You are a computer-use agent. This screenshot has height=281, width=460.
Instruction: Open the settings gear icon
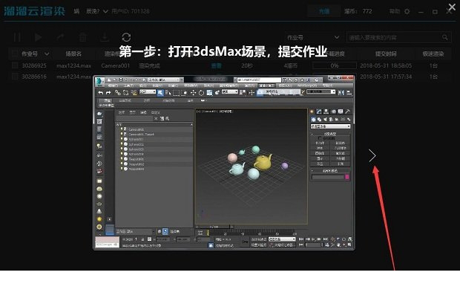coord(407,11)
